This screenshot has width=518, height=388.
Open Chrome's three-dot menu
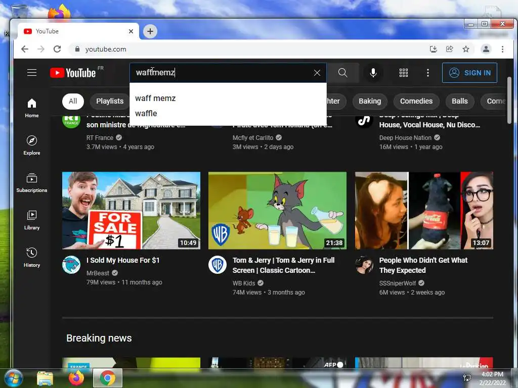point(502,49)
